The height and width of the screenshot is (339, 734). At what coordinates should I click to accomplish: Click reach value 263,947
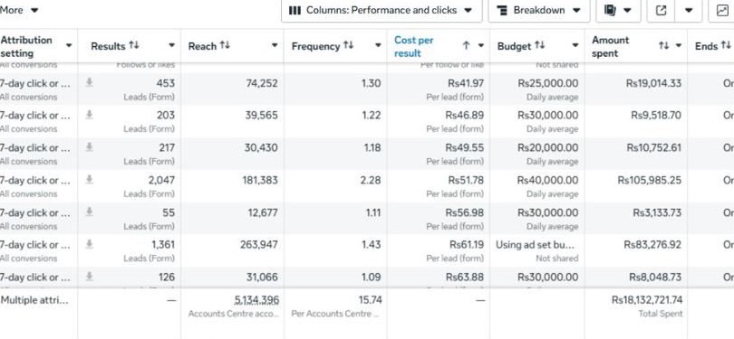tap(260, 244)
